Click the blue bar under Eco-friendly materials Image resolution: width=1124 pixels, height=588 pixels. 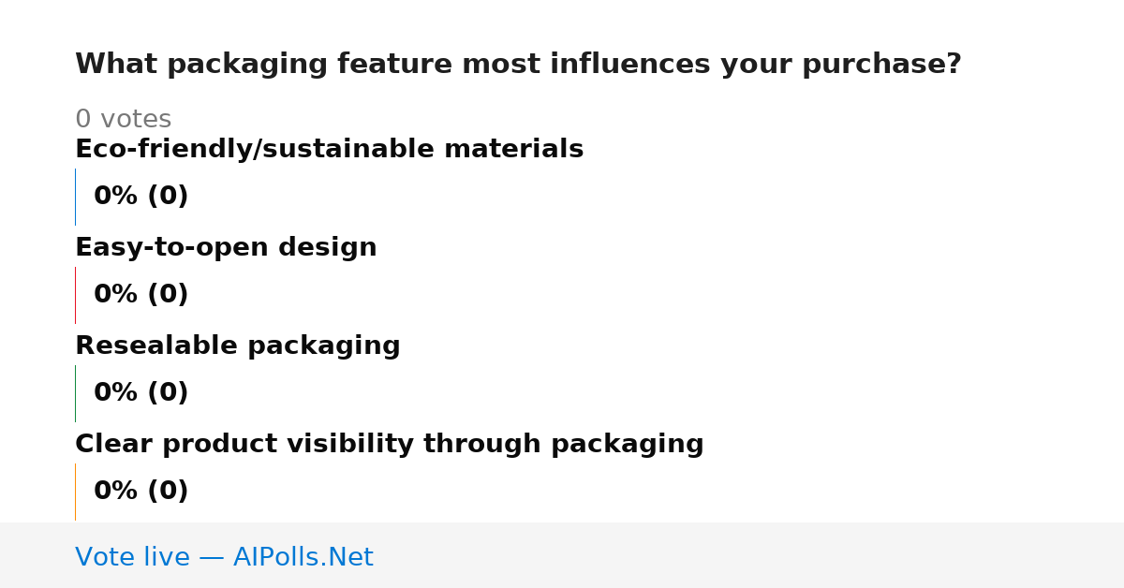pyautogui.click(x=75, y=197)
